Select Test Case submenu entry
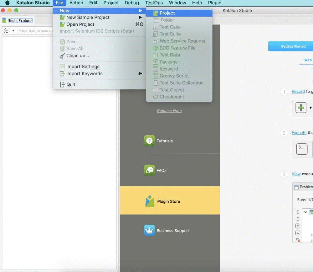The image size is (313, 272). [x=179, y=27]
